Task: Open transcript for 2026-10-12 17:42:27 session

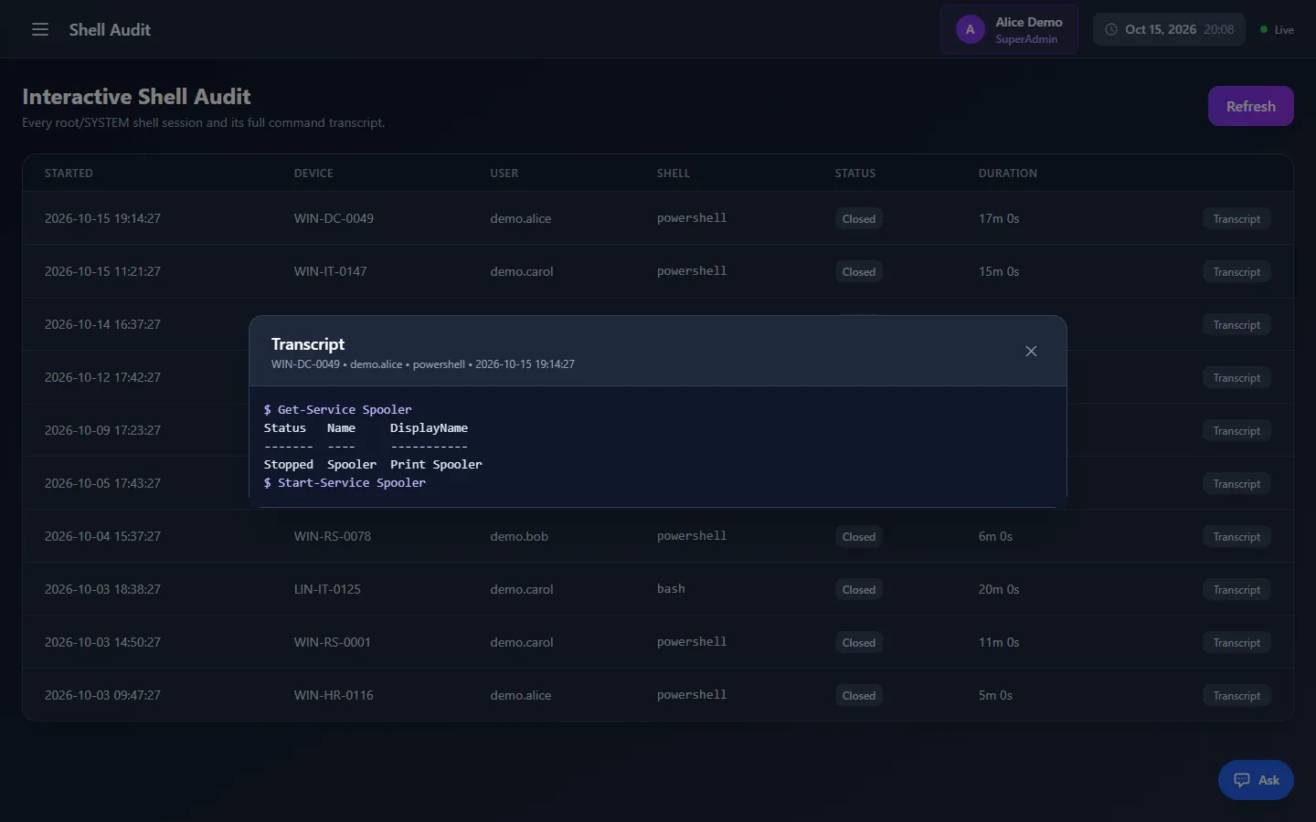Action: pos(1236,378)
